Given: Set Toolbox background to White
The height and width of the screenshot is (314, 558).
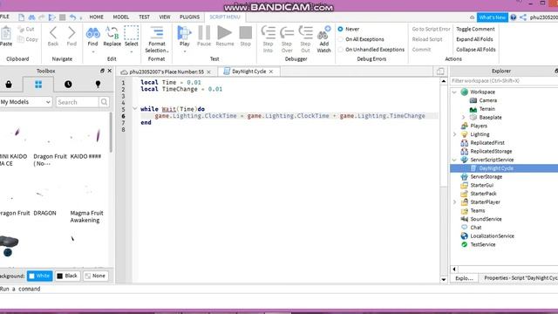Looking at the screenshot, I should tap(39, 276).
